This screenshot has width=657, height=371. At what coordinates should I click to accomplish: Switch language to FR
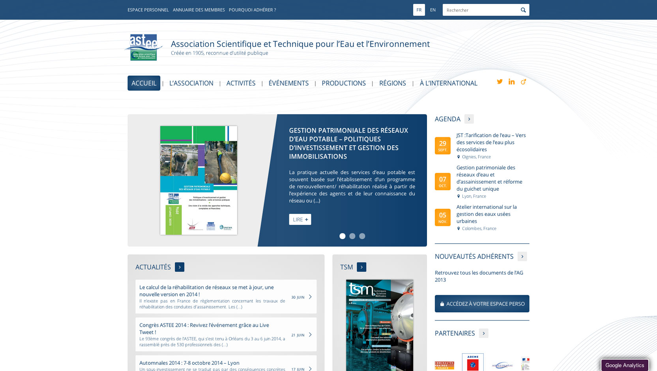tap(419, 10)
